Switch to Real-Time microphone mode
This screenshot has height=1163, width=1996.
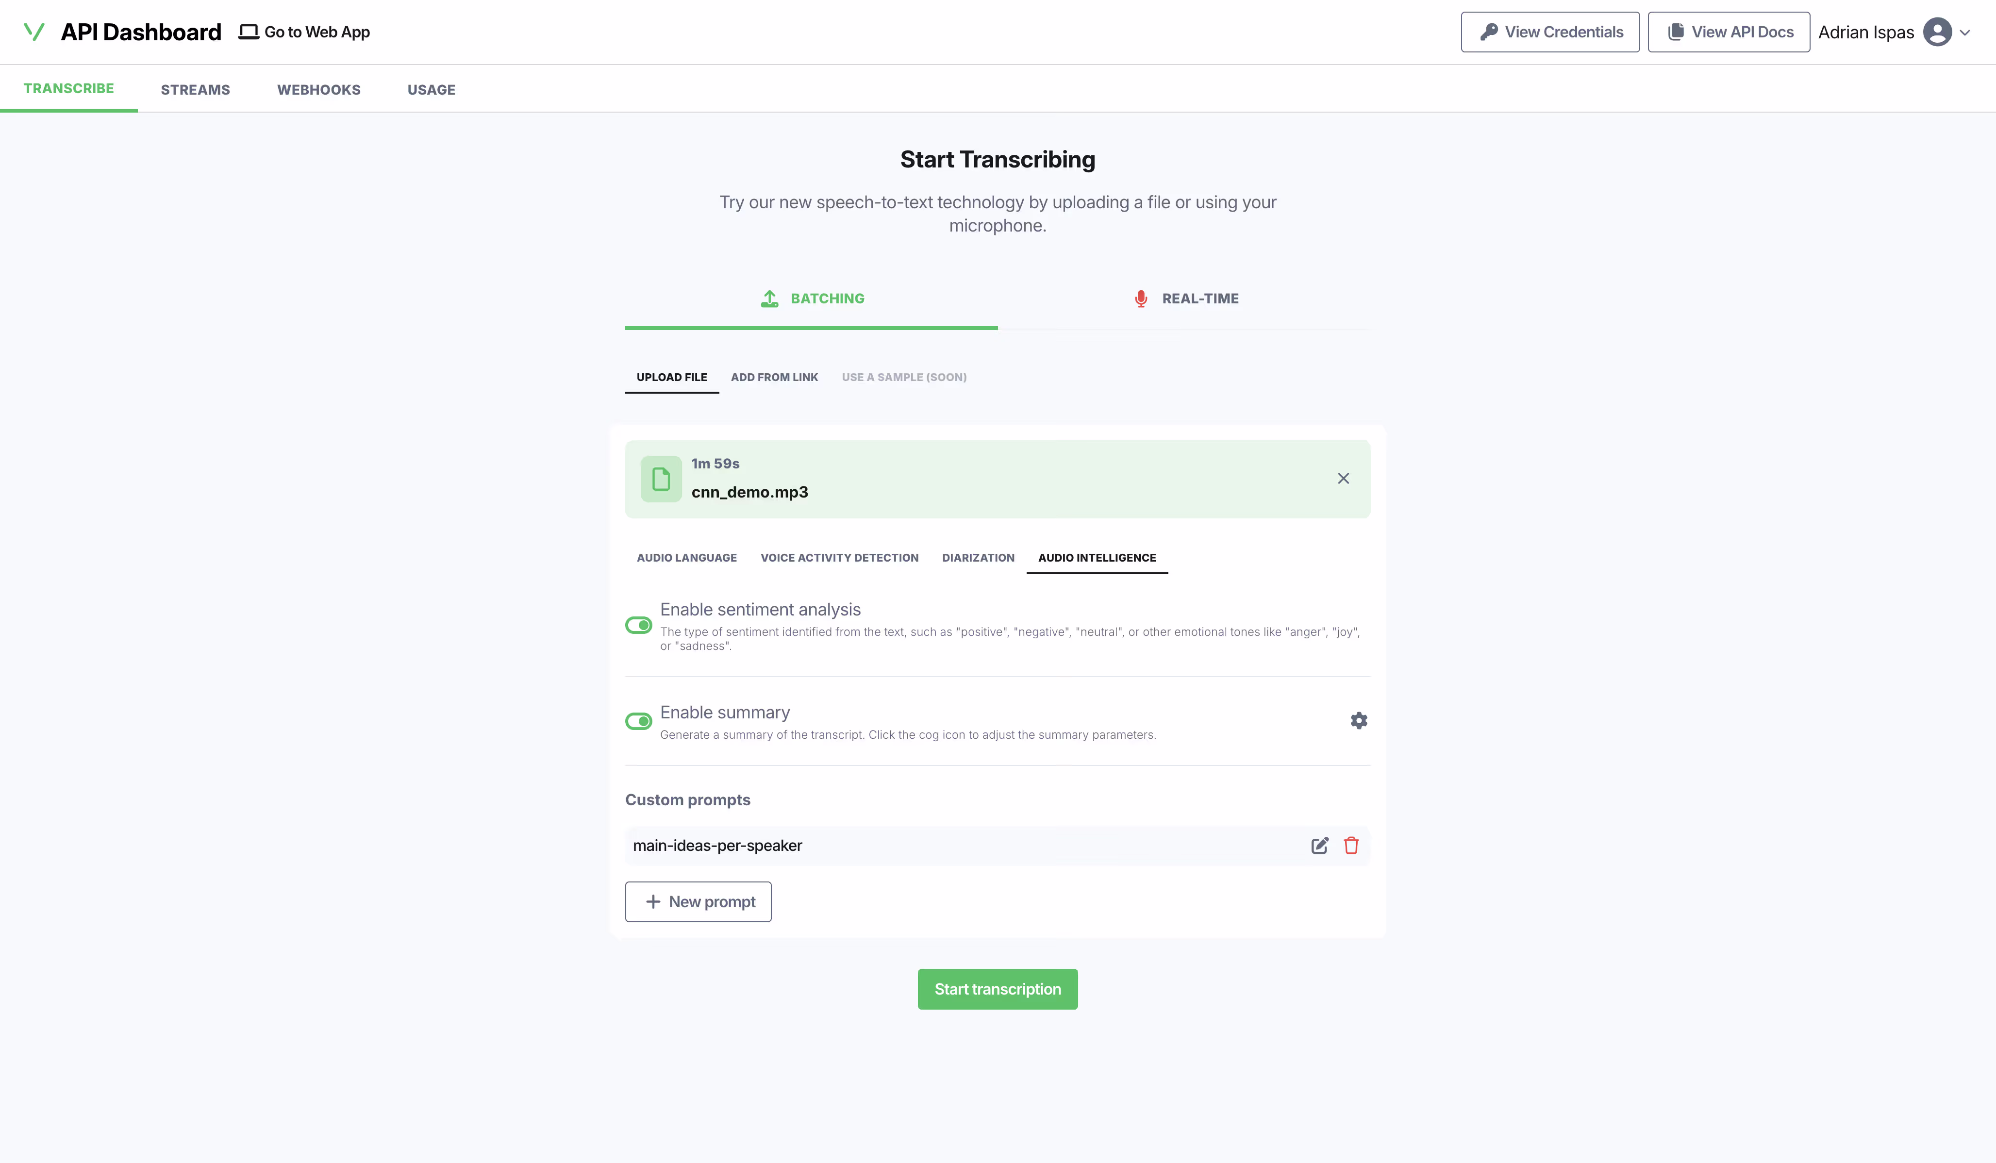click(1185, 299)
